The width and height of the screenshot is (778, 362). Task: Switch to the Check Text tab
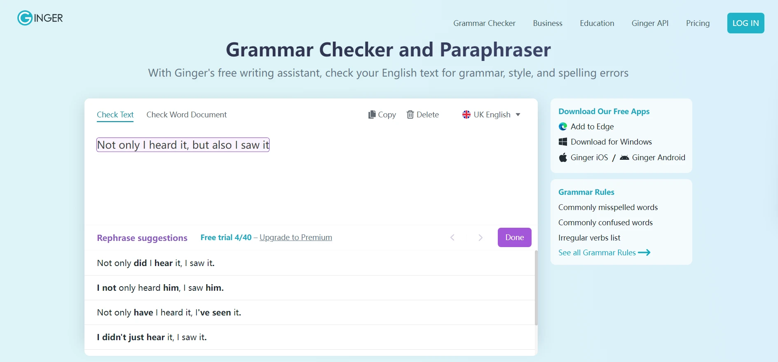[115, 115]
